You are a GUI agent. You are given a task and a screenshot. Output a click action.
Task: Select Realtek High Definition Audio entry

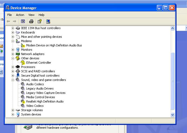click(x=45, y=101)
